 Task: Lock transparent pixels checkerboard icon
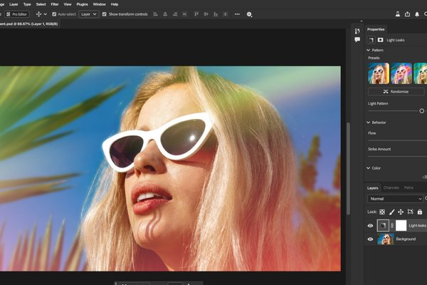pos(382,212)
